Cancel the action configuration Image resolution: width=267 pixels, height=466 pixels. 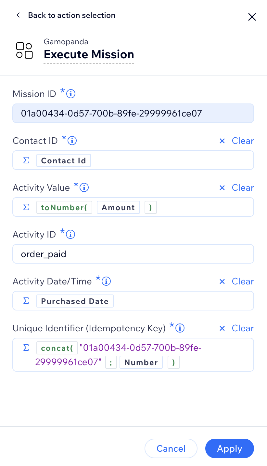pos(171,448)
